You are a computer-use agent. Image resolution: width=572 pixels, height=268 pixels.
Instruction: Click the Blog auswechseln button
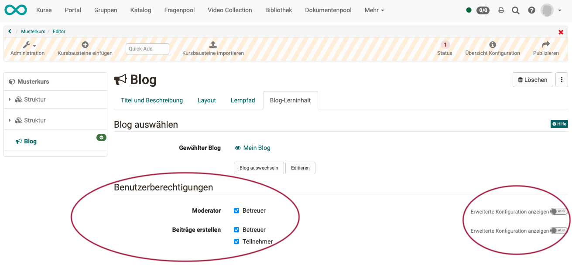pos(258,168)
